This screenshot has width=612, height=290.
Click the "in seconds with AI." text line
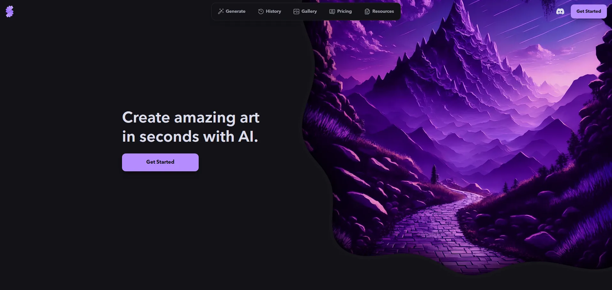[x=190, y=137]
